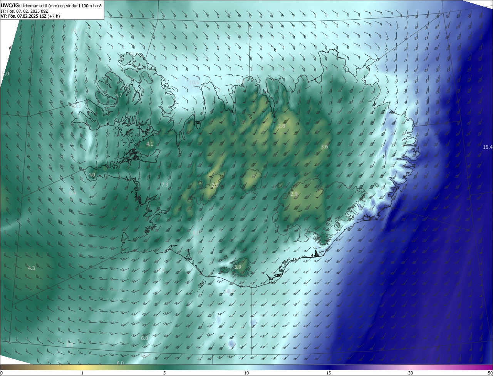Click the 'VT: Fös. 07.02.2025 16Z (+7 h)' line
493x376 pixels.
(x=30, y=16)
